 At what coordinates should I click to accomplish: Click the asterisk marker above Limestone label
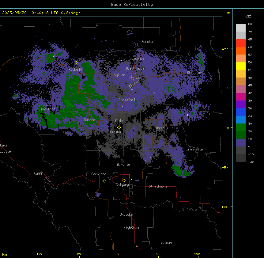coord(47,106)
